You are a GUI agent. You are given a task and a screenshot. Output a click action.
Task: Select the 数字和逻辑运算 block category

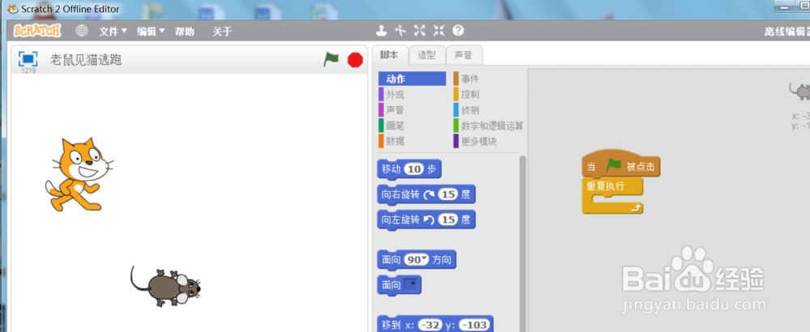tap(488, 126)
